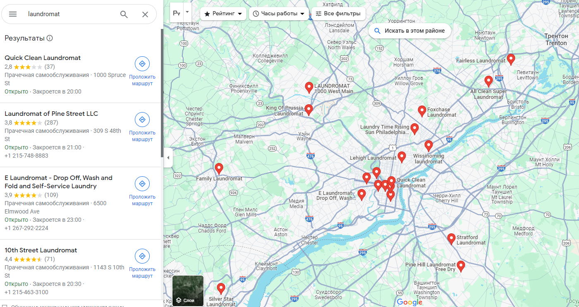
Task: Click the Черри-Хилл Cherry Hill map label
Action: 446,198
